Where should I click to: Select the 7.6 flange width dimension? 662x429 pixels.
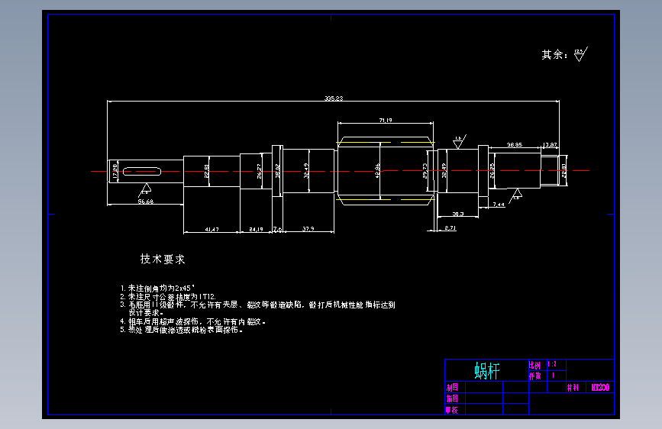(277, 229)
